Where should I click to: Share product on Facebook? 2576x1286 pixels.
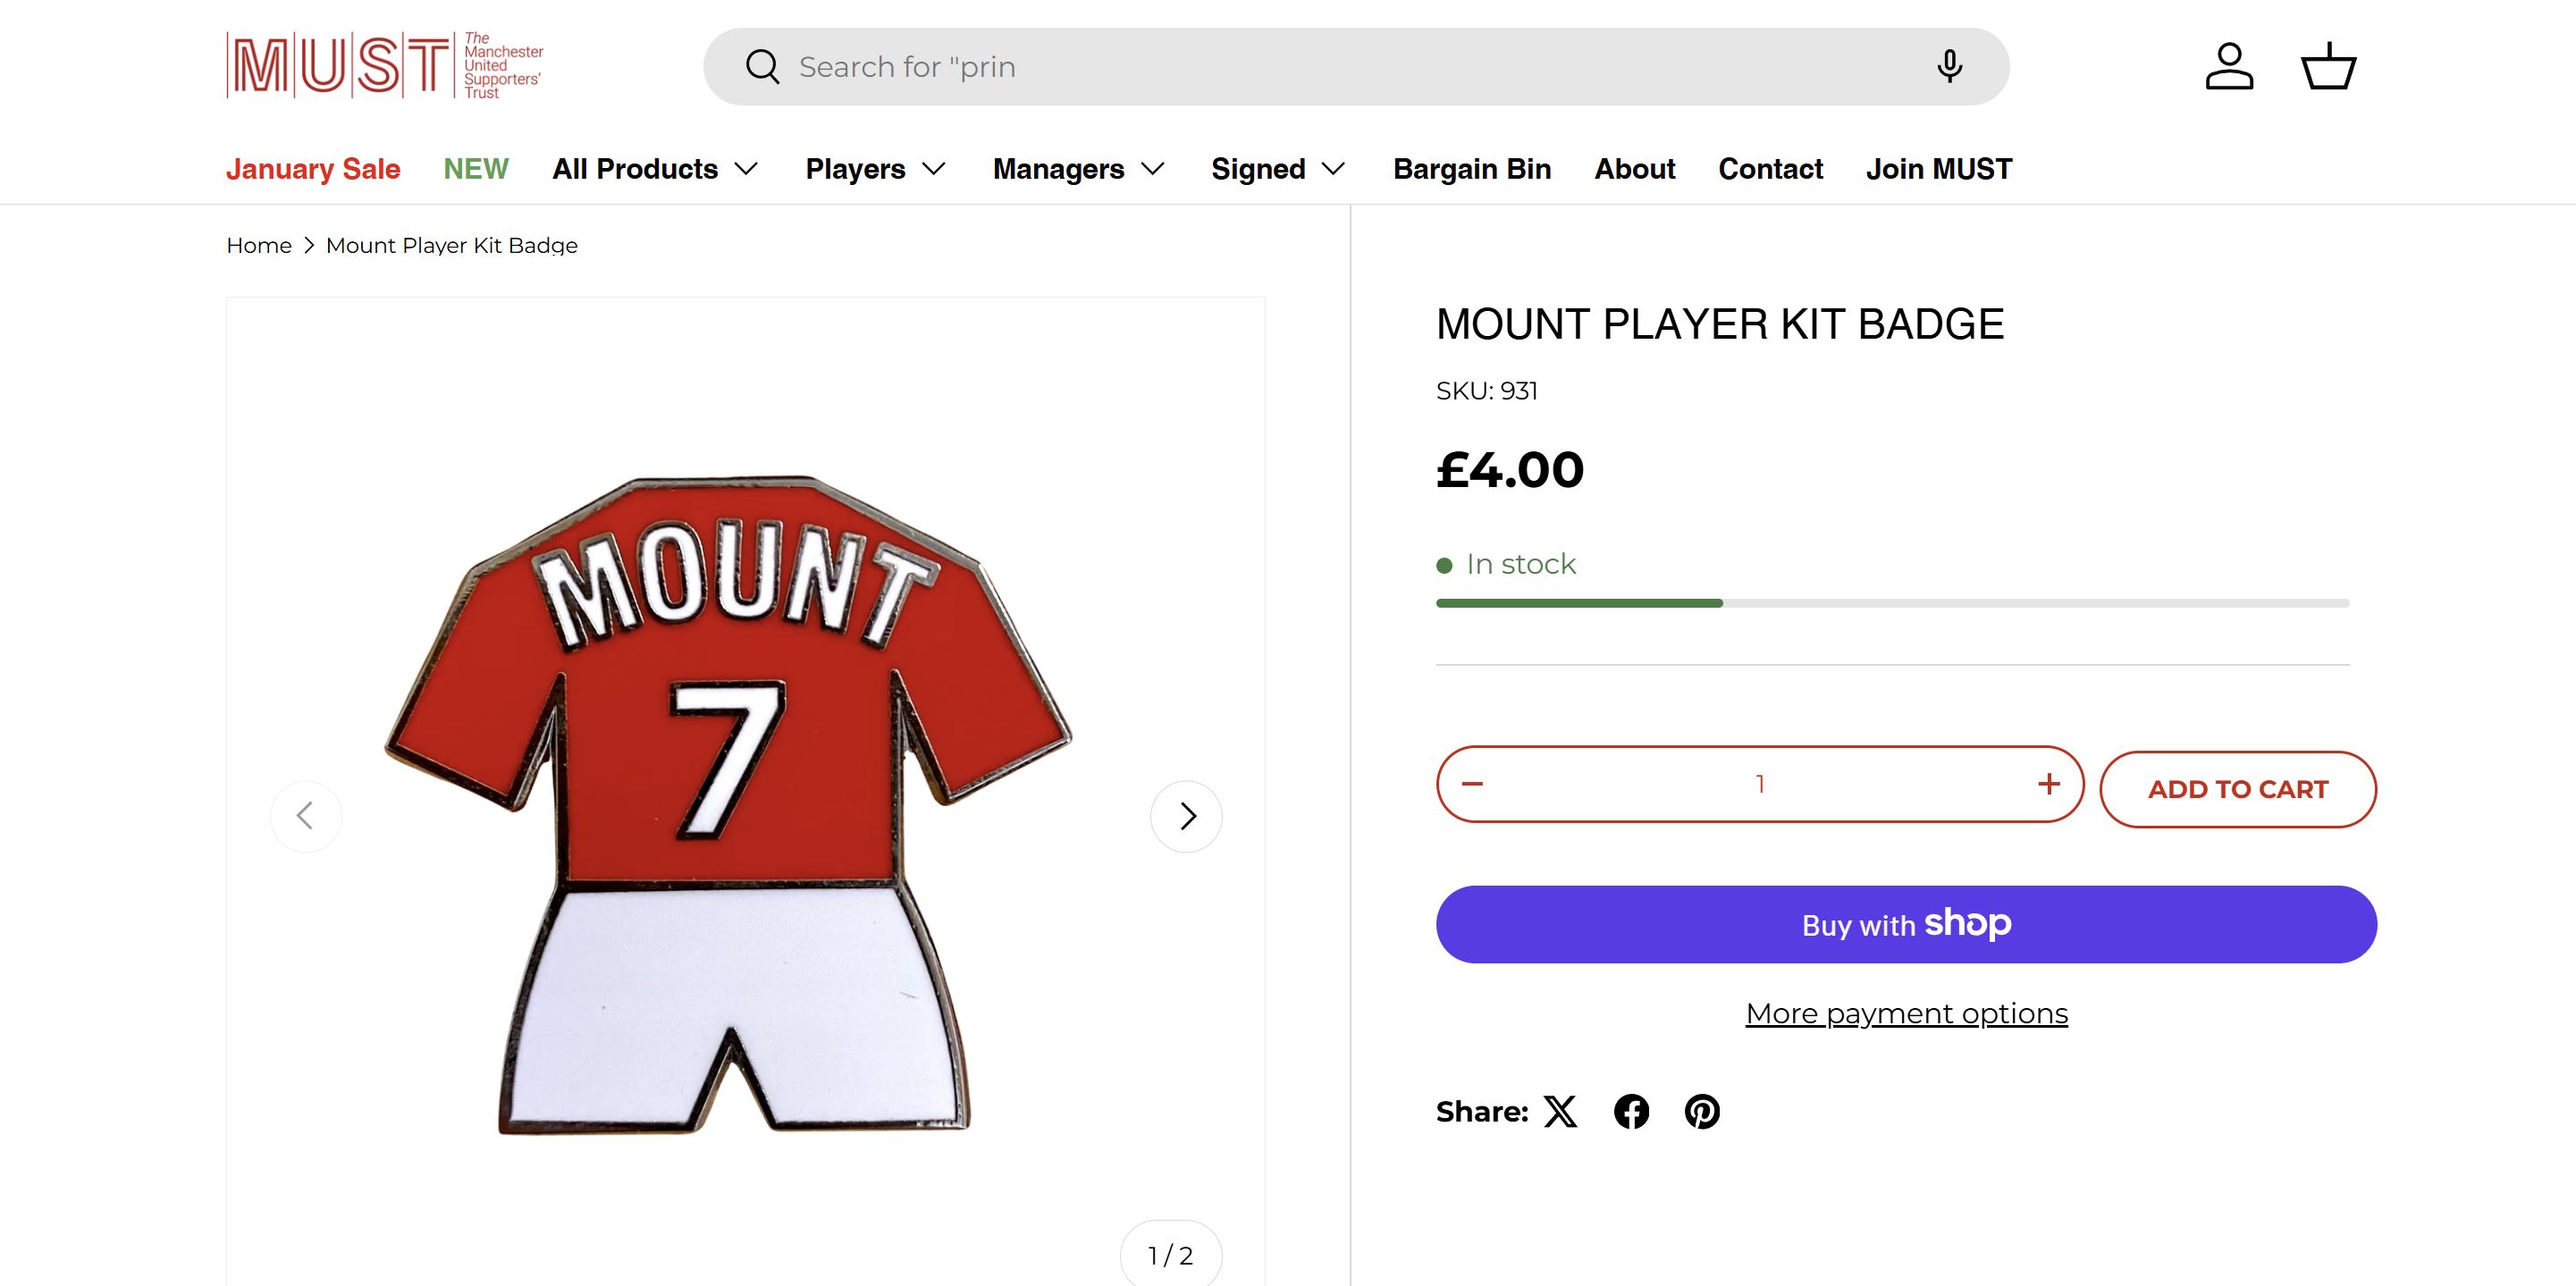pyautogui.click(x=1631, y=1111)
